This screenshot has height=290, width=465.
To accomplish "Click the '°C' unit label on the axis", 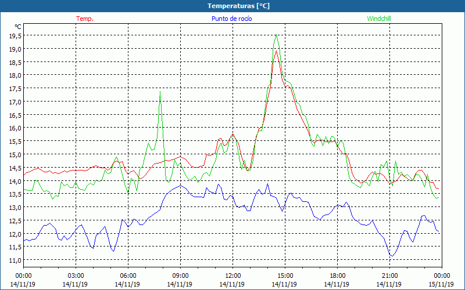I will [x=18, y=27].
